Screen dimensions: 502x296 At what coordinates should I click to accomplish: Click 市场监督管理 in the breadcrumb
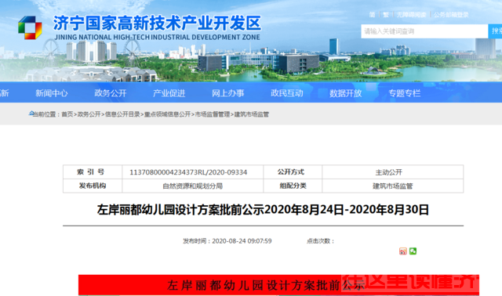tap(213, 114)
